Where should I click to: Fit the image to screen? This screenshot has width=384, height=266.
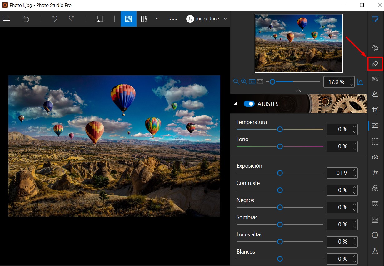[x=260, y=82]
